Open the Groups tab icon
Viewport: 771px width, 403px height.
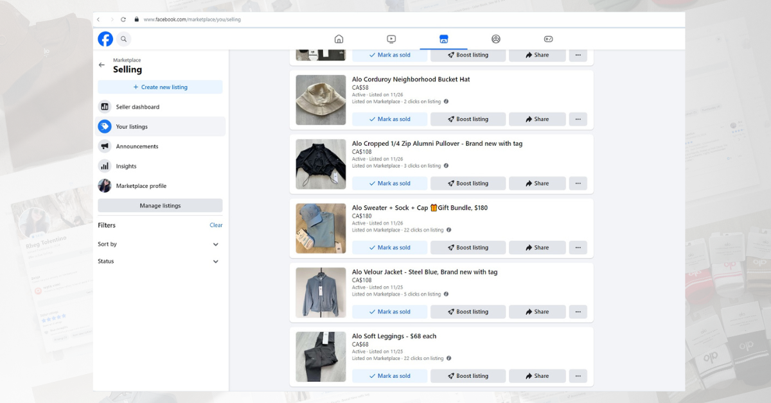(x=496, y=39)
